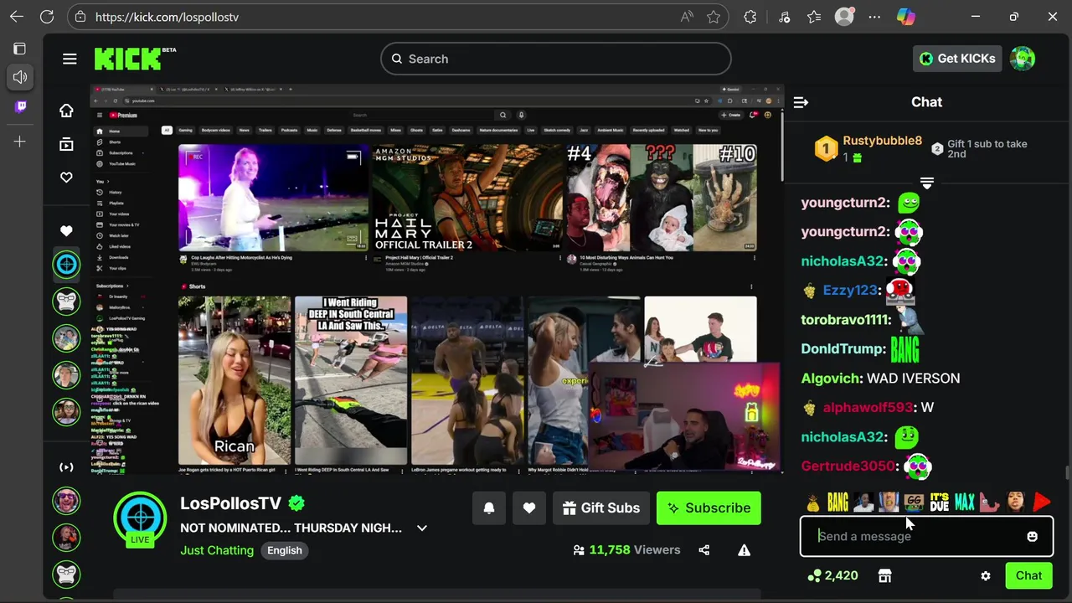The width and height of the screenshot is (1072, 603).
Task: Open the Edge profile menu
Action: [x=844, y=17]
